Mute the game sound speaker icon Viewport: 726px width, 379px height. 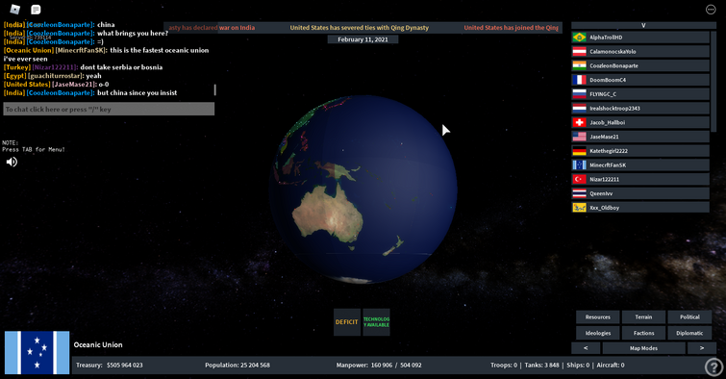click(x=12, y=162)
